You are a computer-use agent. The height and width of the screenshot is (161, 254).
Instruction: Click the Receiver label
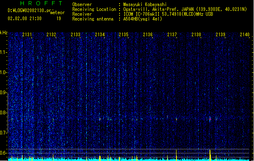point(82,14)
